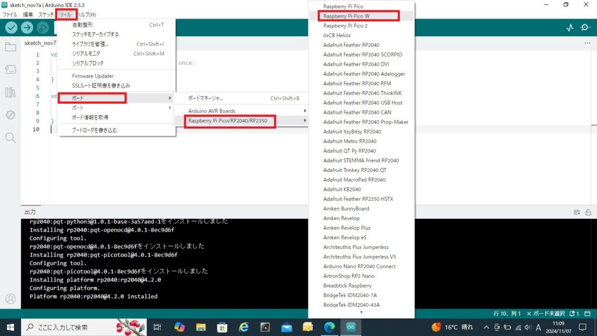Open the ファイル menu
Viewport: 597px width, 336px height.
(x=9, y=15)
